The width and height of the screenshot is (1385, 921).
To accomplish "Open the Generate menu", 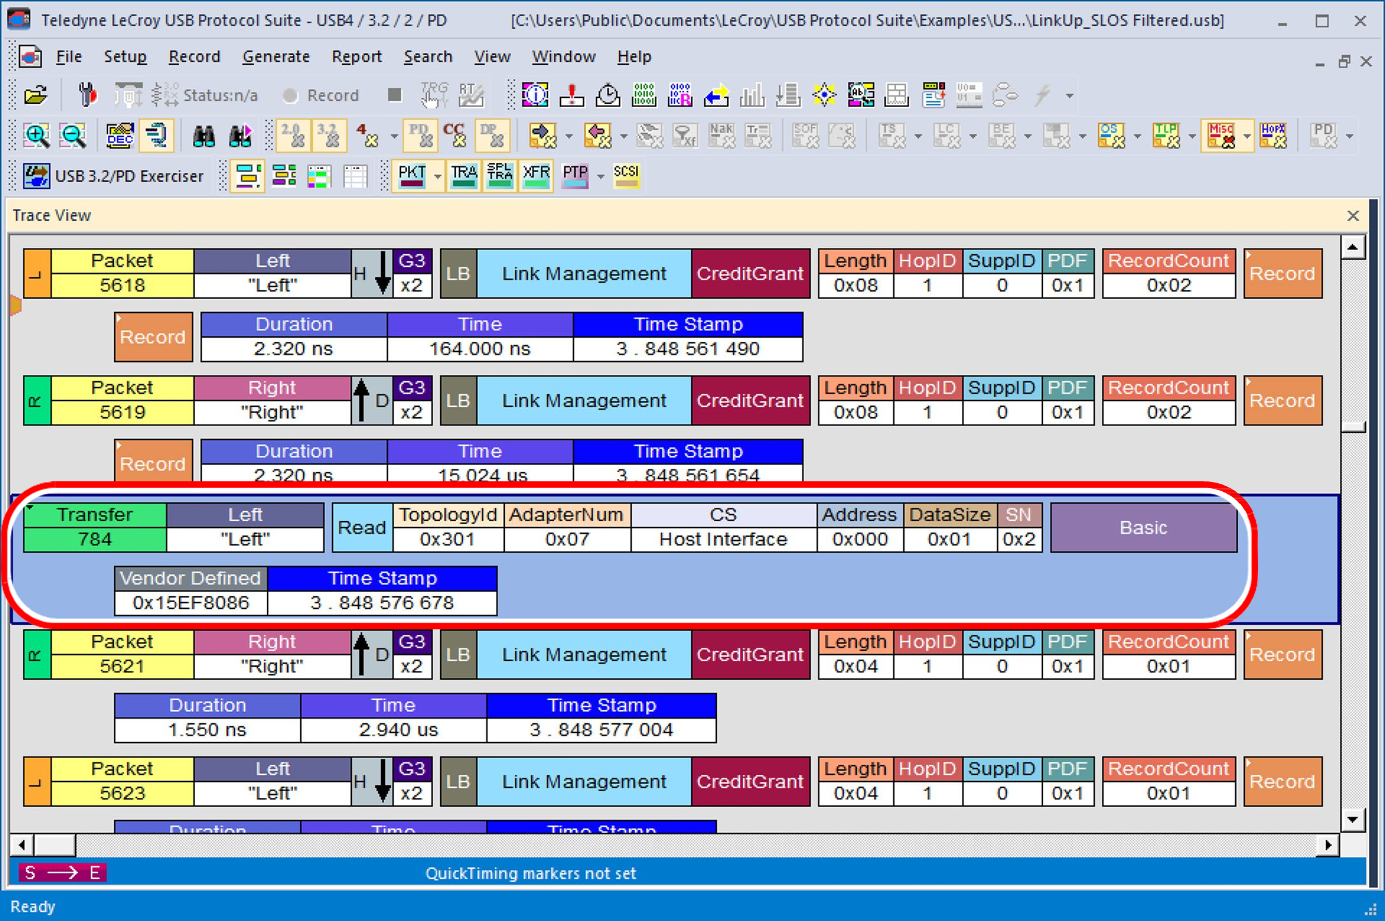I will (276, 57).
